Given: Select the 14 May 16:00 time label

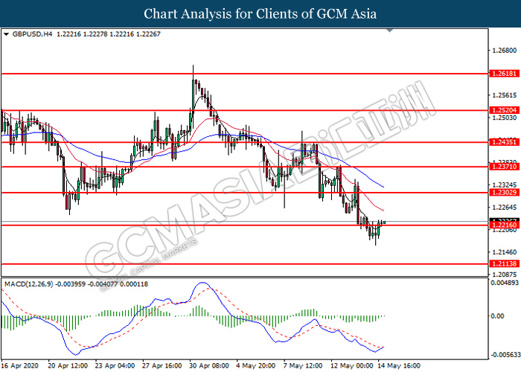Looking at the screenshot, I should (399, 366).
